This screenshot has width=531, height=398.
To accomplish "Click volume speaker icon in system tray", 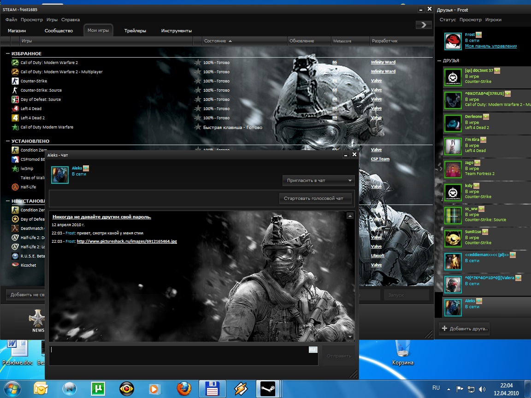I will [482, 389].
